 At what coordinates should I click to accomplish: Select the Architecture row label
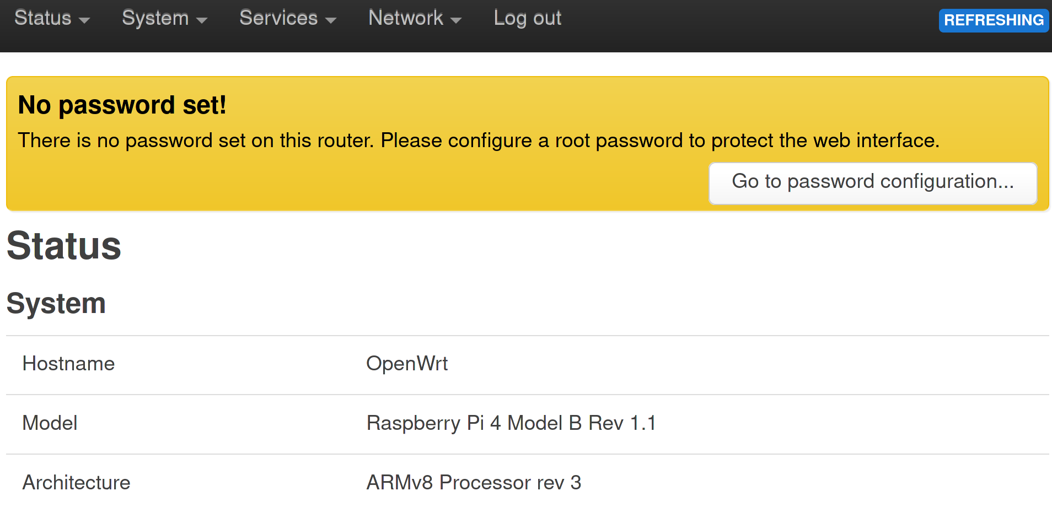pos(76,483)
